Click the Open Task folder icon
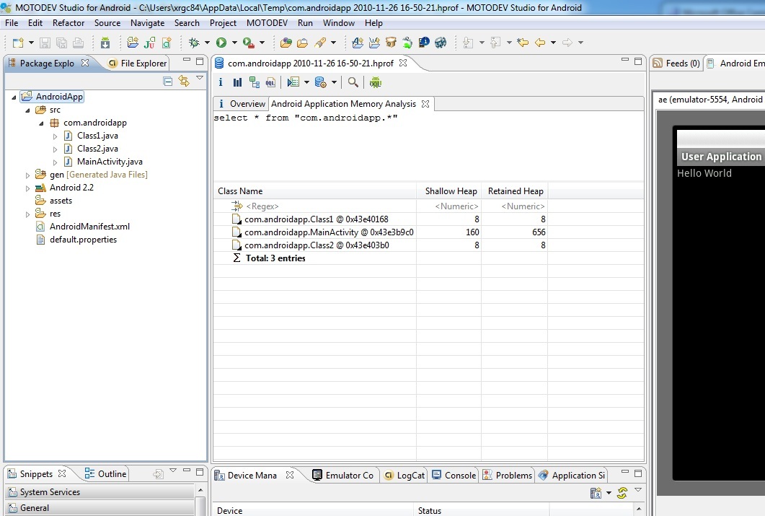765x516 pixels. click(x=303, y=43)
